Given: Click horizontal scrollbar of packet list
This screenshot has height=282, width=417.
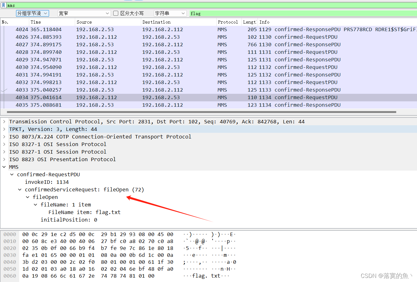Looking at the screenshot, I should (201, 112).
